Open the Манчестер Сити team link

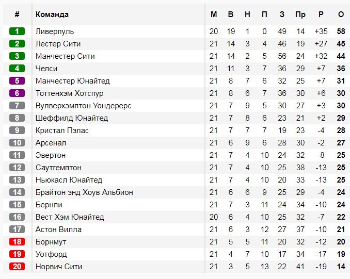click(x=65, y=56)
